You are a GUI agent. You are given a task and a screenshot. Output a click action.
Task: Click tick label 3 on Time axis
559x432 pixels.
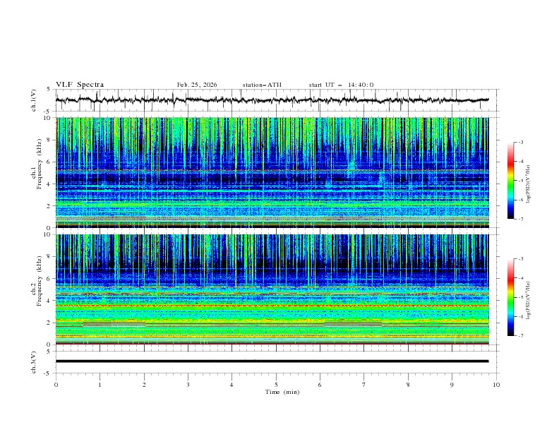[188, 385]
